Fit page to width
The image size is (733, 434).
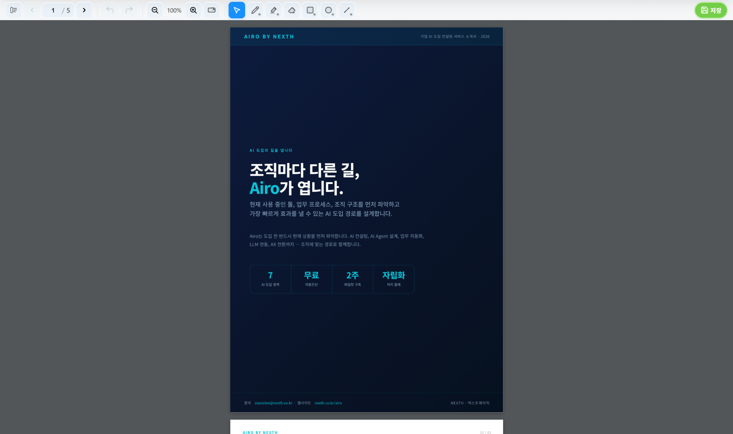pos(212,10)
